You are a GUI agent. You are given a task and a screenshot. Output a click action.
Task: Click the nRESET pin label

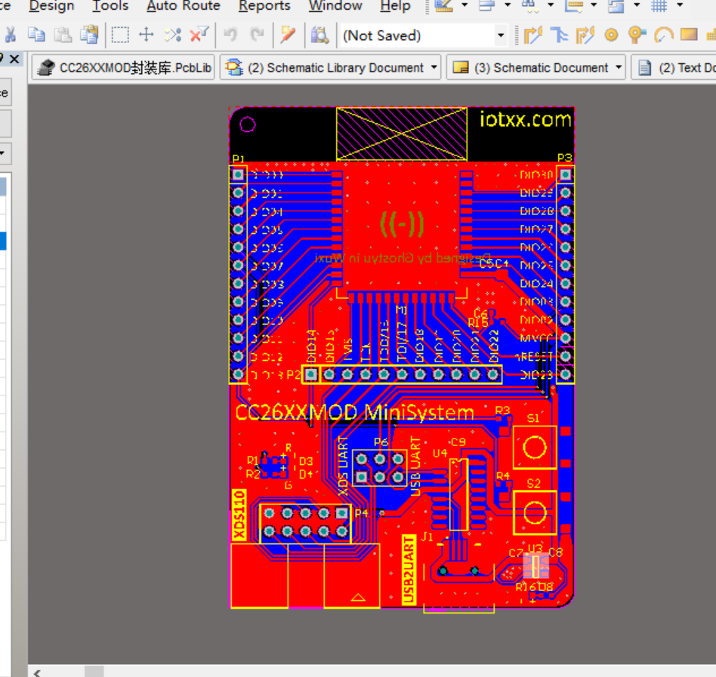click(x=535, y=356)
